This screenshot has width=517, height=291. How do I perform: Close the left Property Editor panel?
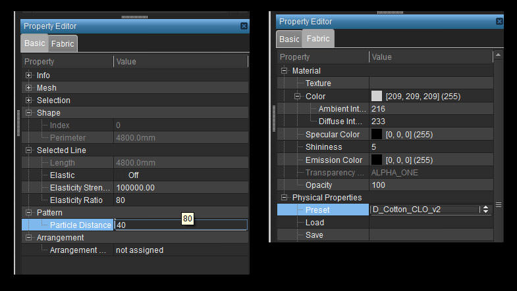click(244, 26)
